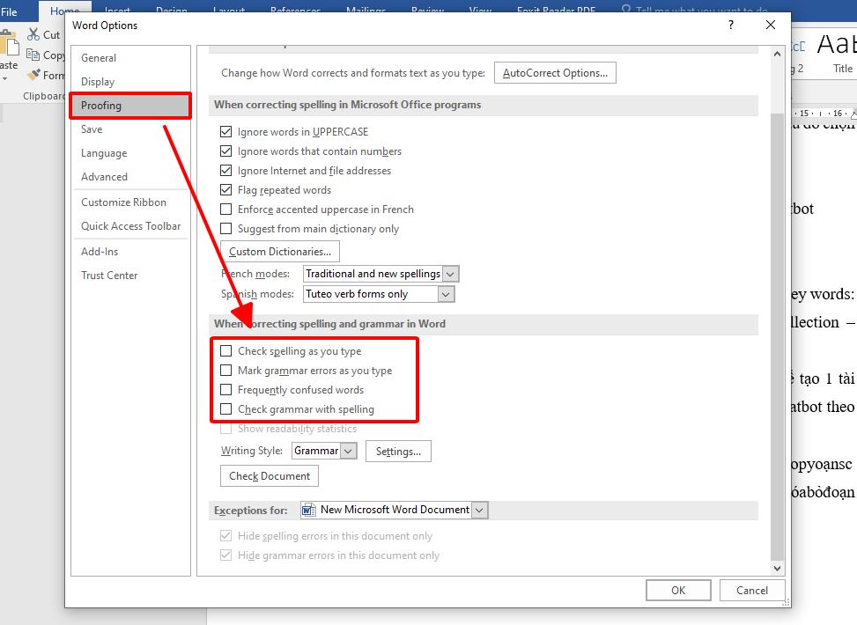Select Advanced category in sidebar

pos(130,176)
